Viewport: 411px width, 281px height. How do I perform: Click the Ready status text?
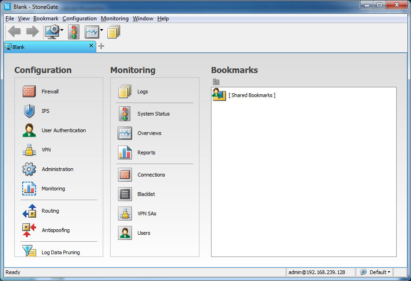pos(13,272)
